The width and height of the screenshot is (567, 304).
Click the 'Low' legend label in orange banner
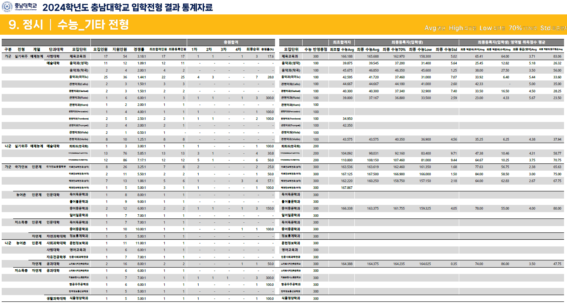pyautogui.click(x=486, y=28)
